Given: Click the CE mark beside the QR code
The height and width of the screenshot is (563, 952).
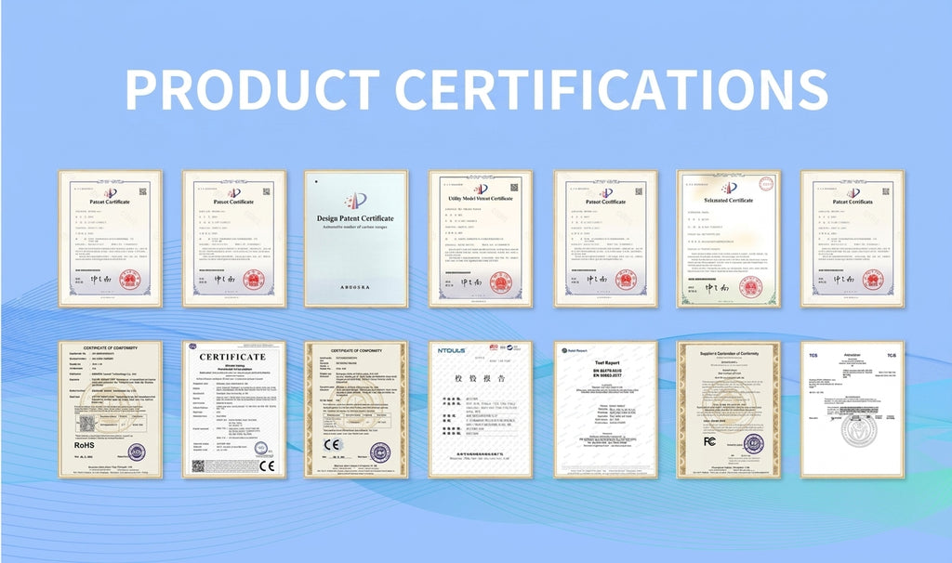Looking at the screenshot, I should point(267,466).
